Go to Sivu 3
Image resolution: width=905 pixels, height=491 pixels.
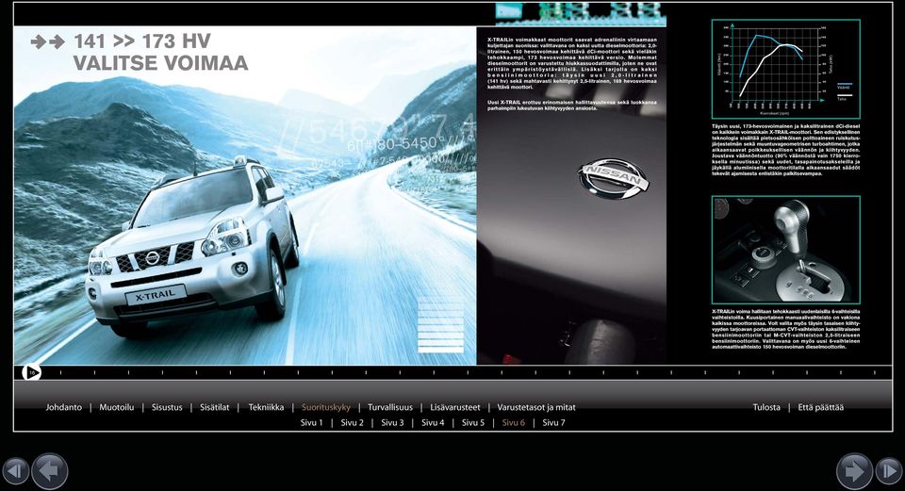coord(392,423)
